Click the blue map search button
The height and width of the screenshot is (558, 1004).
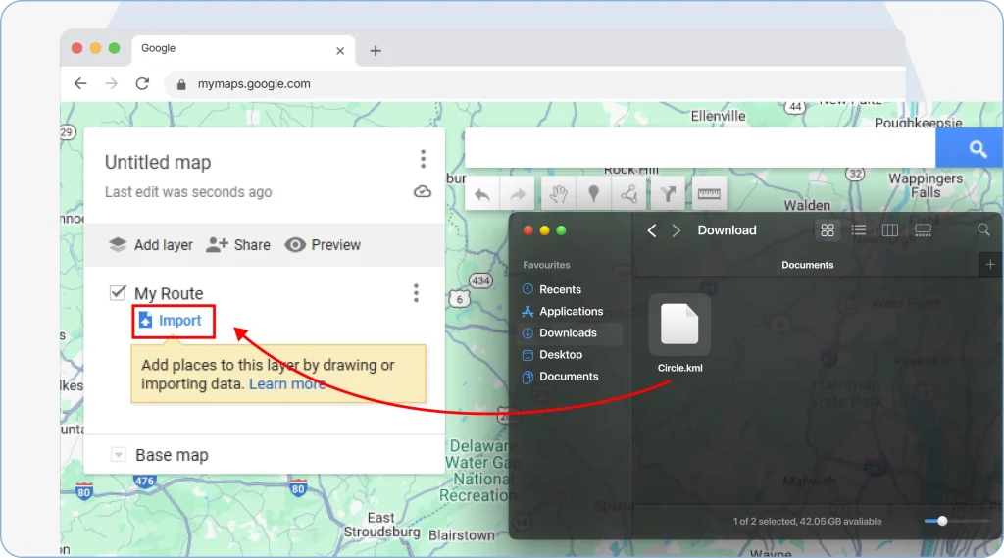(x=970, y=149)
